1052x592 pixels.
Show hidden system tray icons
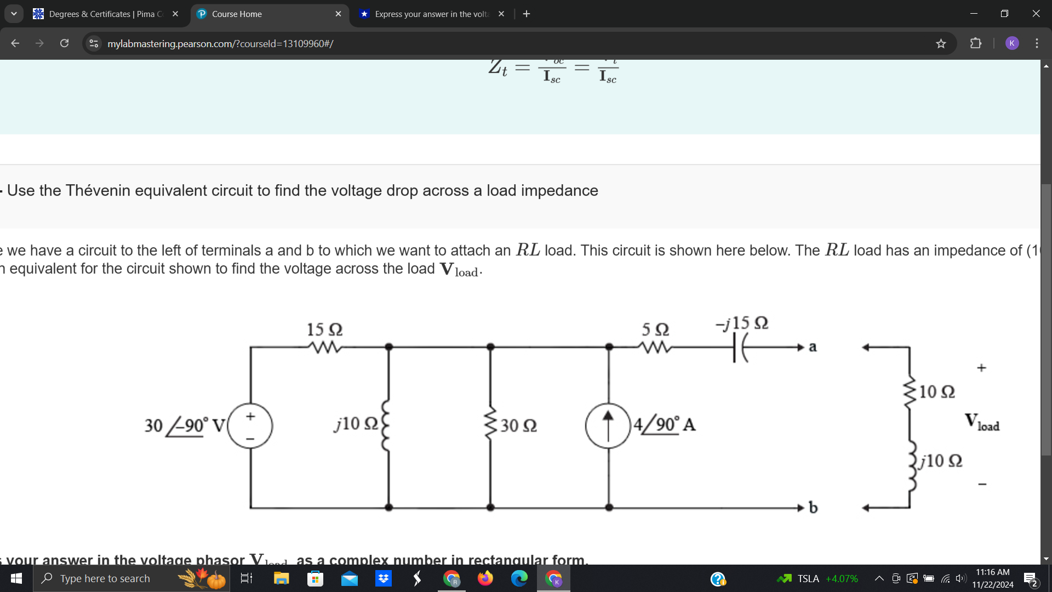pos(879,578)
